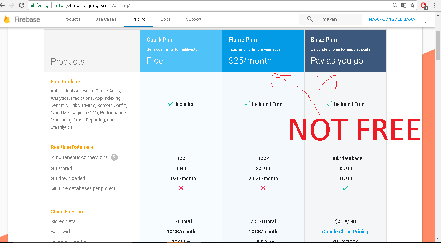Image resolution: width=445 pixels, height=243 pixels.
Task: Open the Use Cases menu
Action: pyautogui.click(x=106, y=19)
